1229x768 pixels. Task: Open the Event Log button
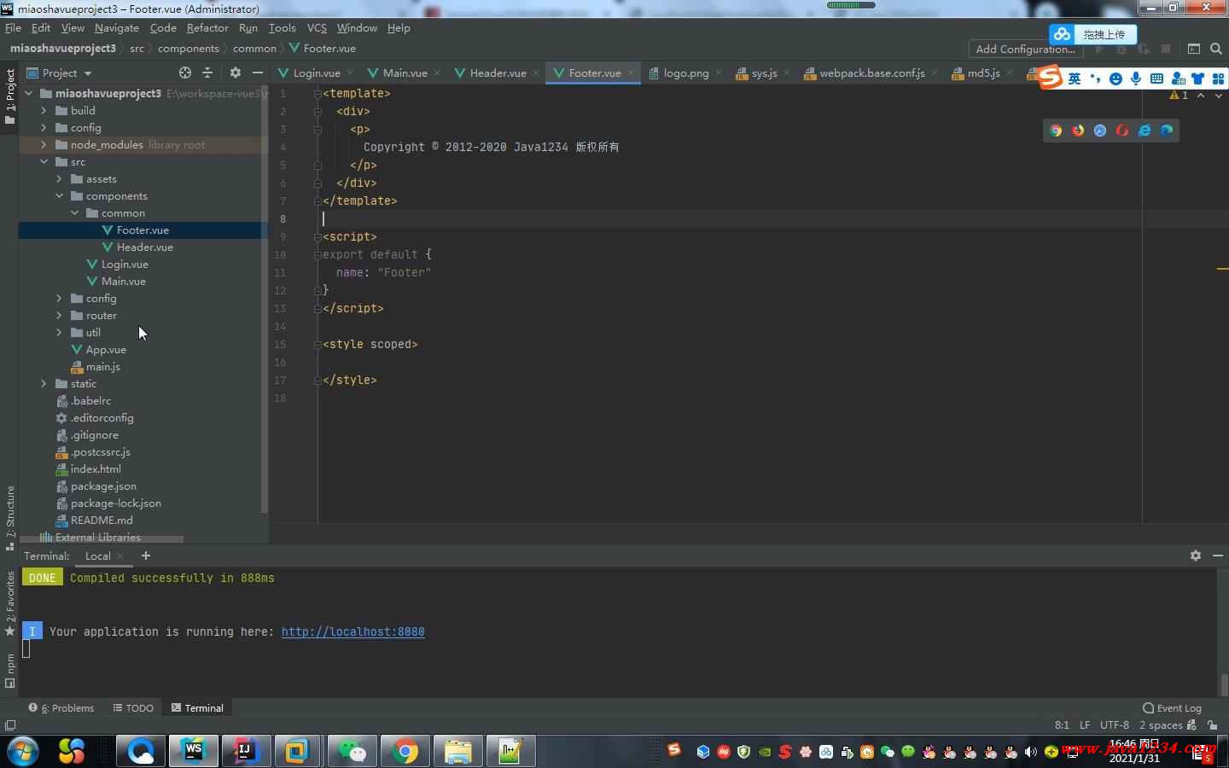coord(1172,708)
